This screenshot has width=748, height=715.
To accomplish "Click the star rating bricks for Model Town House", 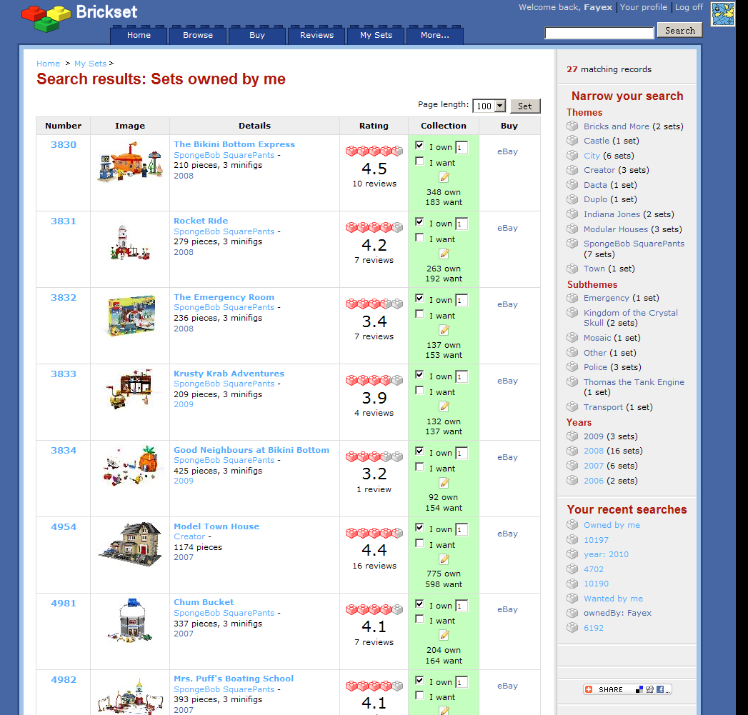I will pos(374,533).
